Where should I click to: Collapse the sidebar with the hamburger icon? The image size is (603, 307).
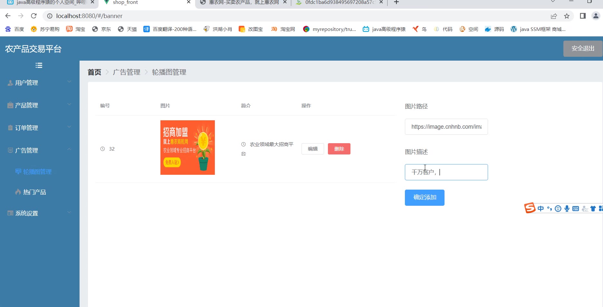pyautogui.click(x=39, y=65)
